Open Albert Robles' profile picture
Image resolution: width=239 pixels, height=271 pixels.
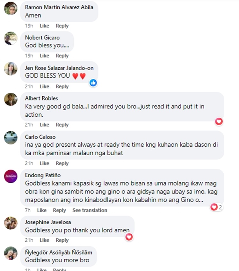[11, 99]
